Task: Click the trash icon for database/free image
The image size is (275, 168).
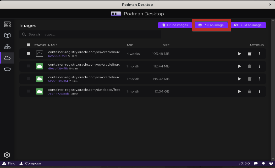Action: click(x=250, y=92)
